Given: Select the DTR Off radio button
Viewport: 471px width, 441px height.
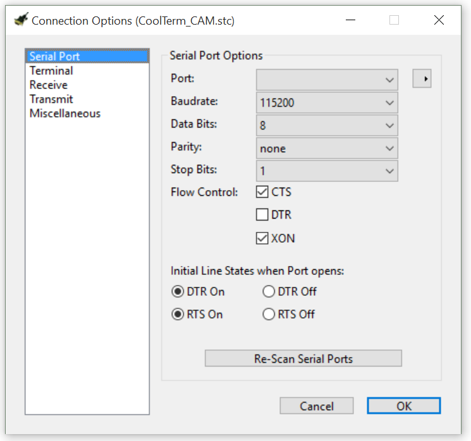Looking at the screenshot, I should (269, 291).
